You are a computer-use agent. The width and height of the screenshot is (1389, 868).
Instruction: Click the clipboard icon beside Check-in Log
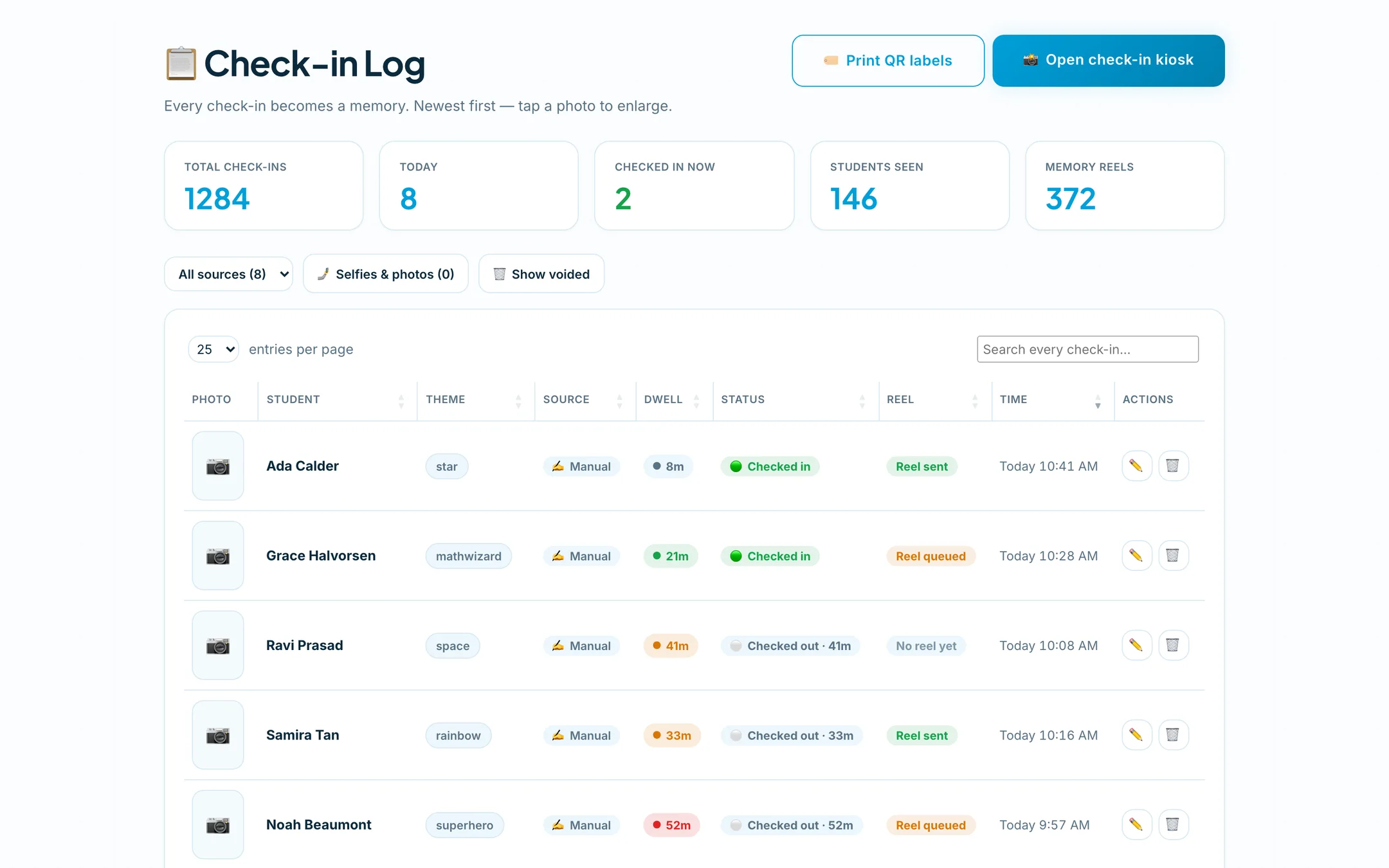181,64
